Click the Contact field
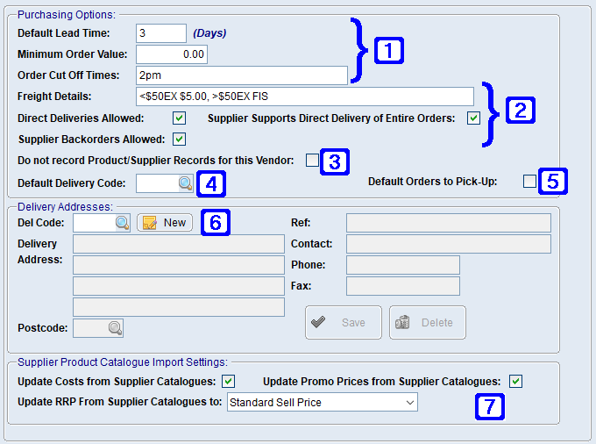596x444 pixels. [449, 244]
